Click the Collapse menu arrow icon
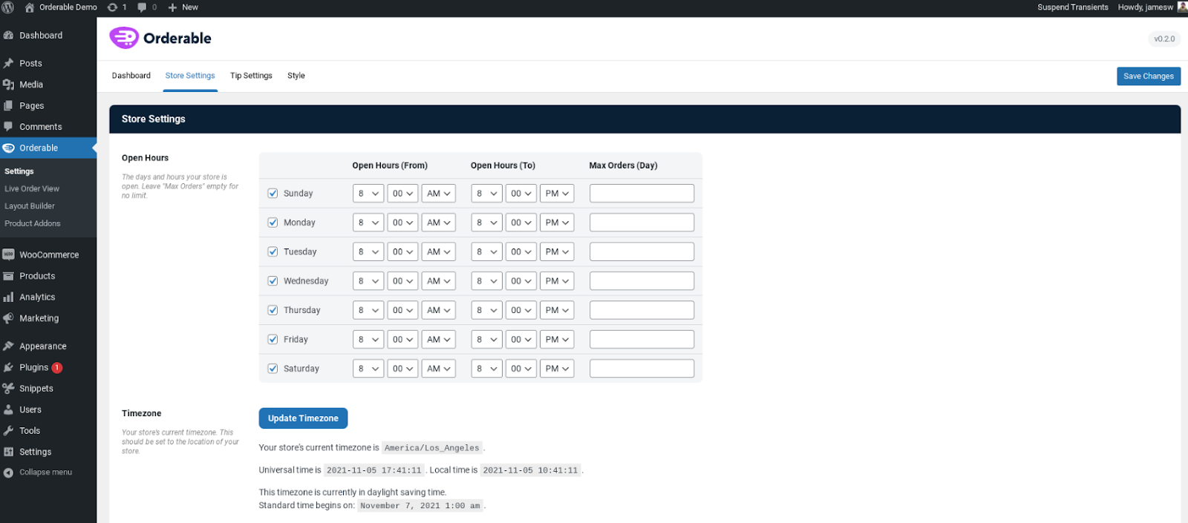Viewport: 1188px width, 523px height. pyautogui.click(x=8, y=473)
